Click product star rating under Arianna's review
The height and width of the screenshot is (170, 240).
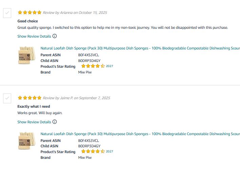93,66
